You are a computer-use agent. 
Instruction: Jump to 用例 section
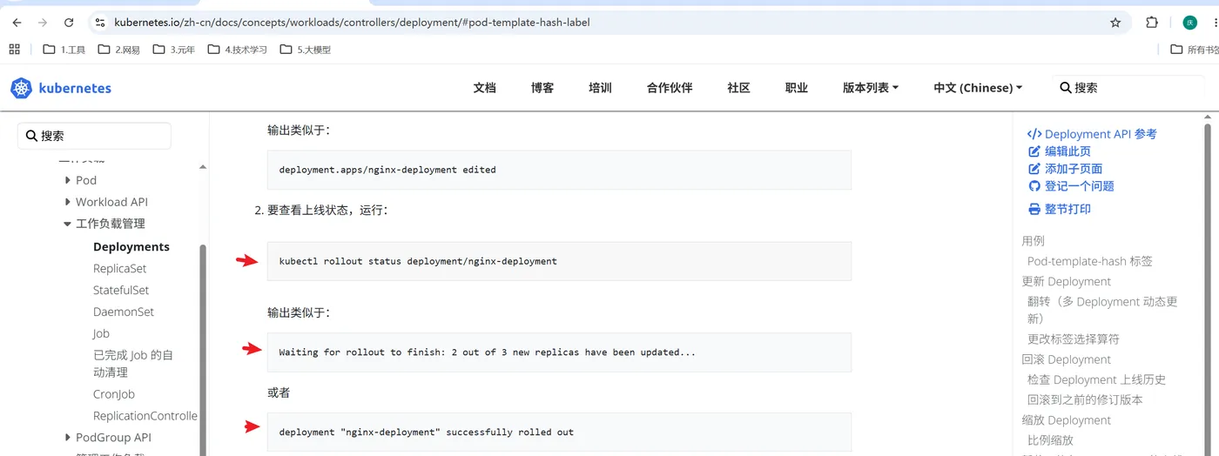(1033, 241)
